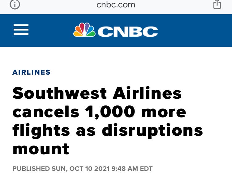The width and height of the screenshot is (232, 185).
Task: Open the AIRLINES section link
Action: 31,72
